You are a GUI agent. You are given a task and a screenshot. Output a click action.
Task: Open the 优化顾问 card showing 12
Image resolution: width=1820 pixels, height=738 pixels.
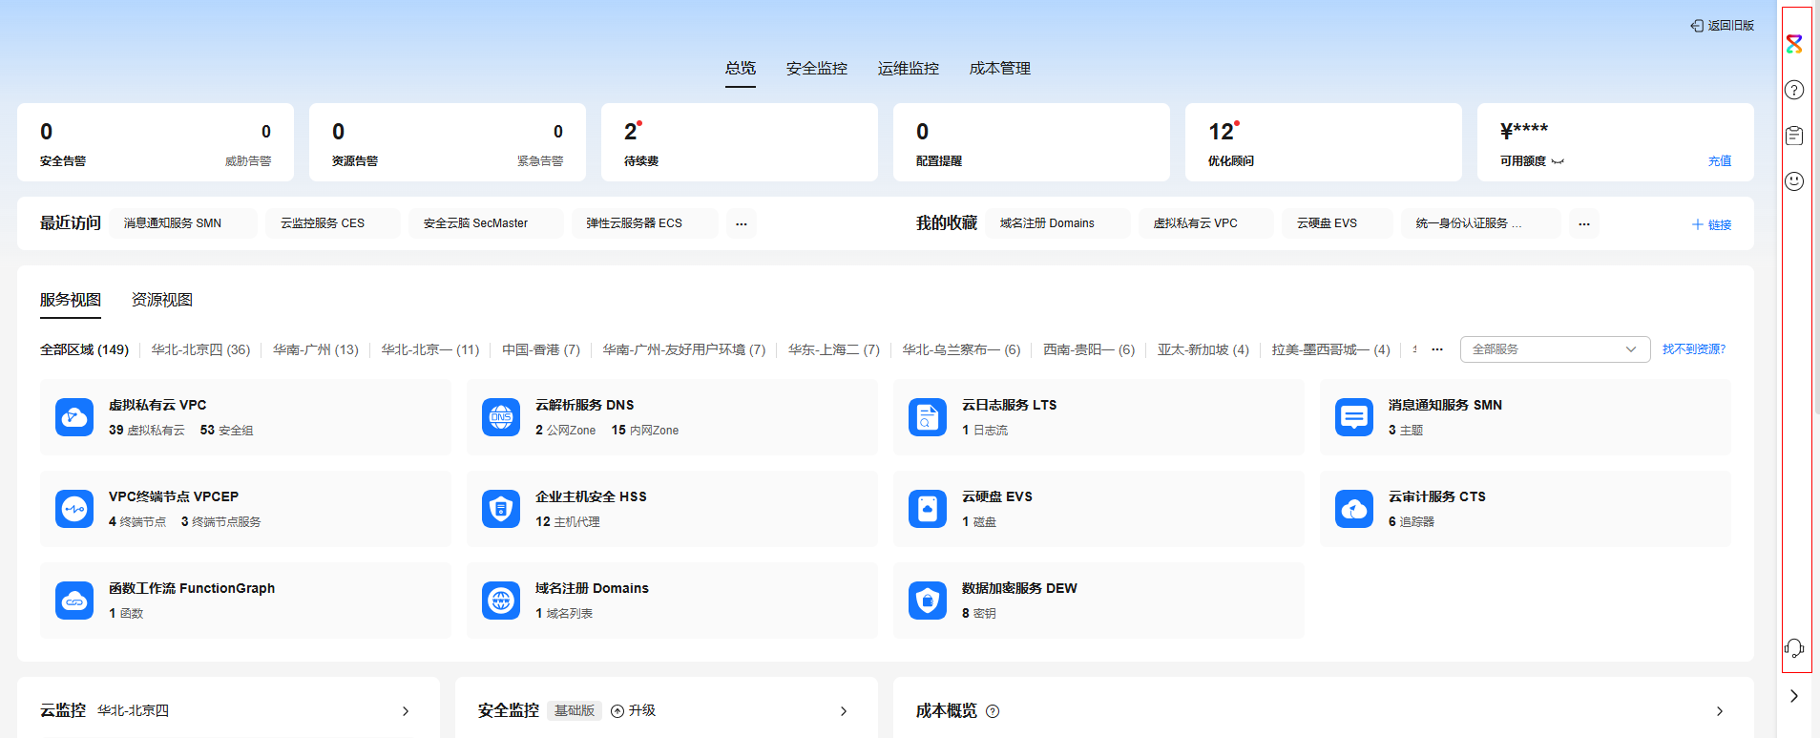1324,142
